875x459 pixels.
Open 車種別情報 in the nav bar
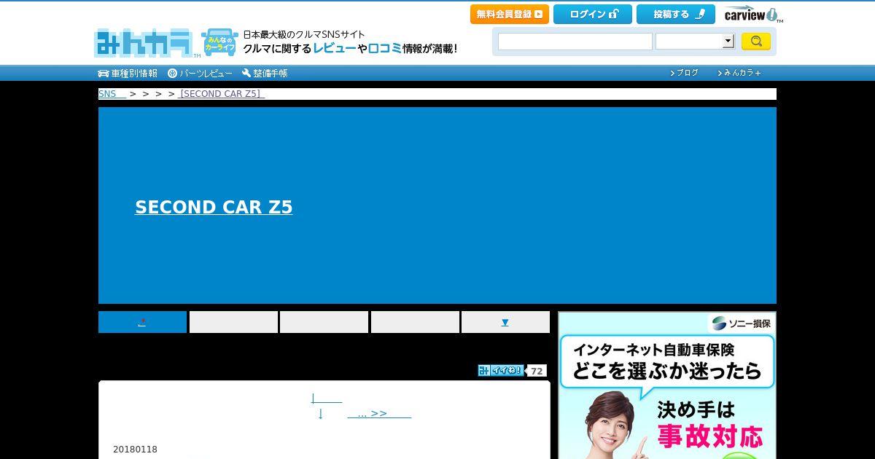(128, 73)
